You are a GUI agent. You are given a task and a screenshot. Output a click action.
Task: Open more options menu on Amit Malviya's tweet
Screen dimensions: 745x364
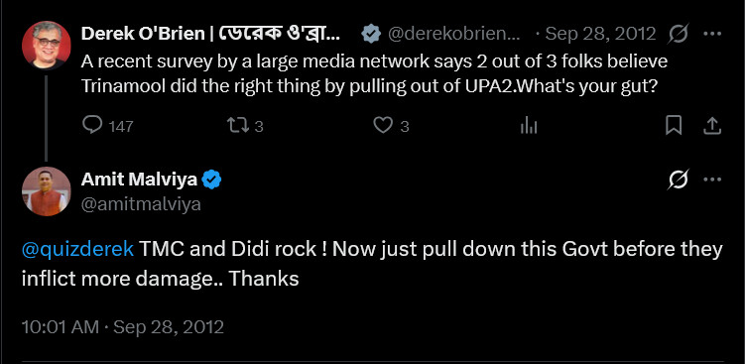(x=712, y=180)
